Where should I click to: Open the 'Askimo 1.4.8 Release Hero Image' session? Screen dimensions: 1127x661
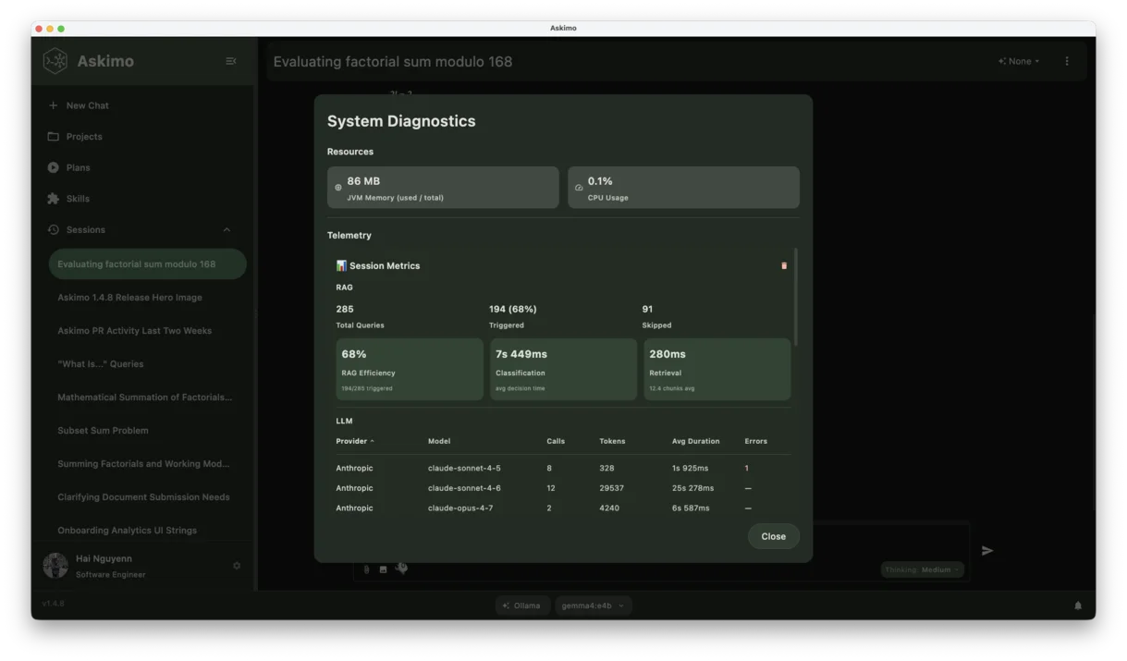click(x=148, y=298)
